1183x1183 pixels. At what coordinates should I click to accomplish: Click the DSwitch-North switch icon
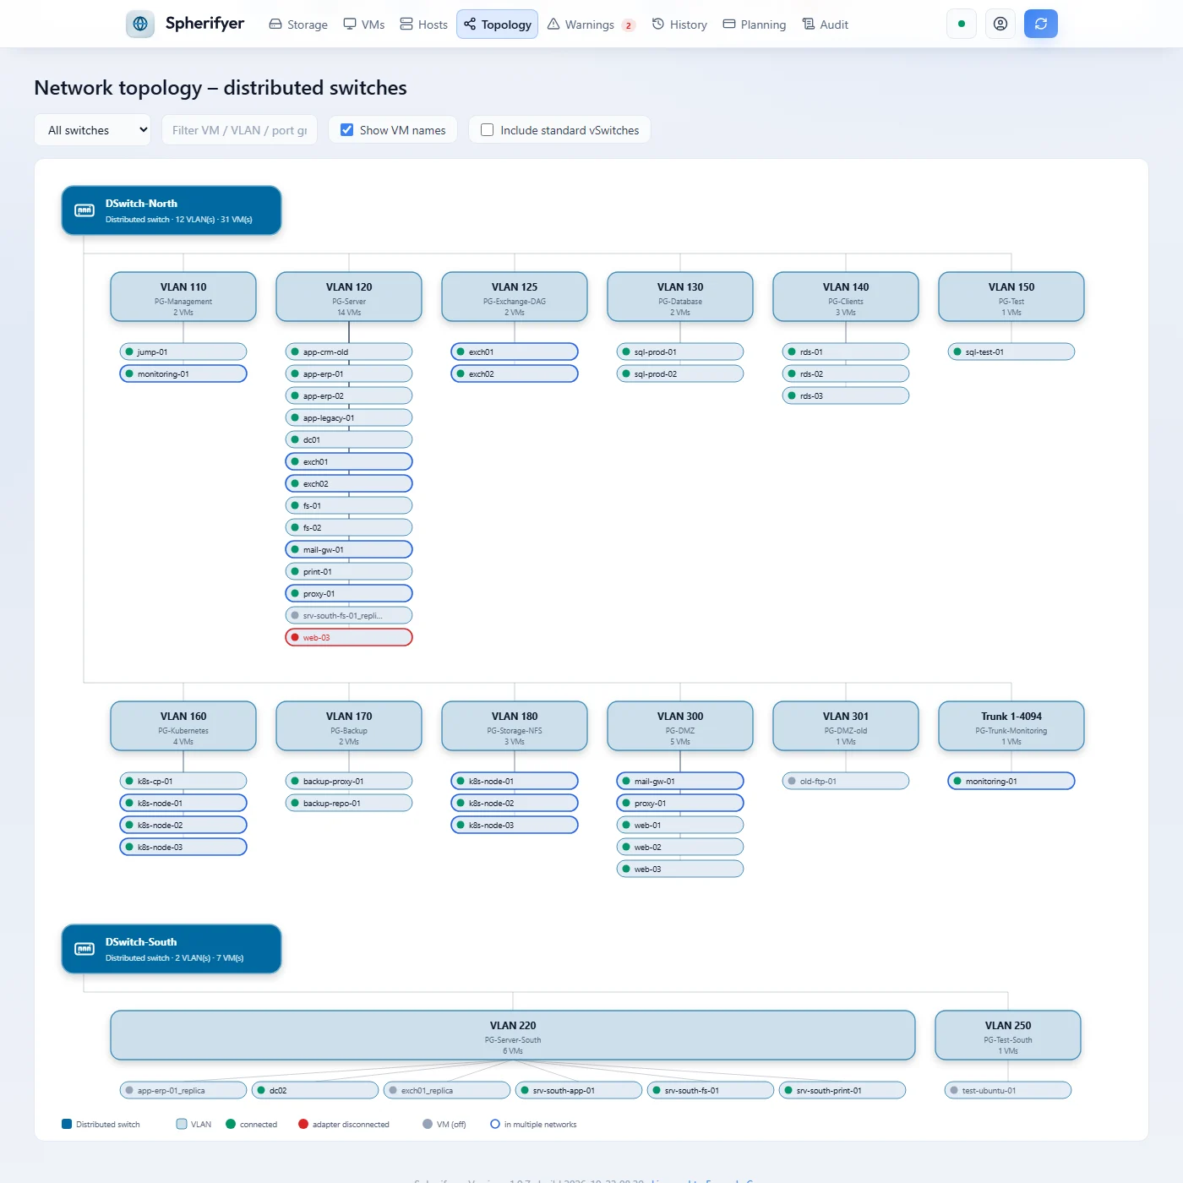click(x=84, y=210)
